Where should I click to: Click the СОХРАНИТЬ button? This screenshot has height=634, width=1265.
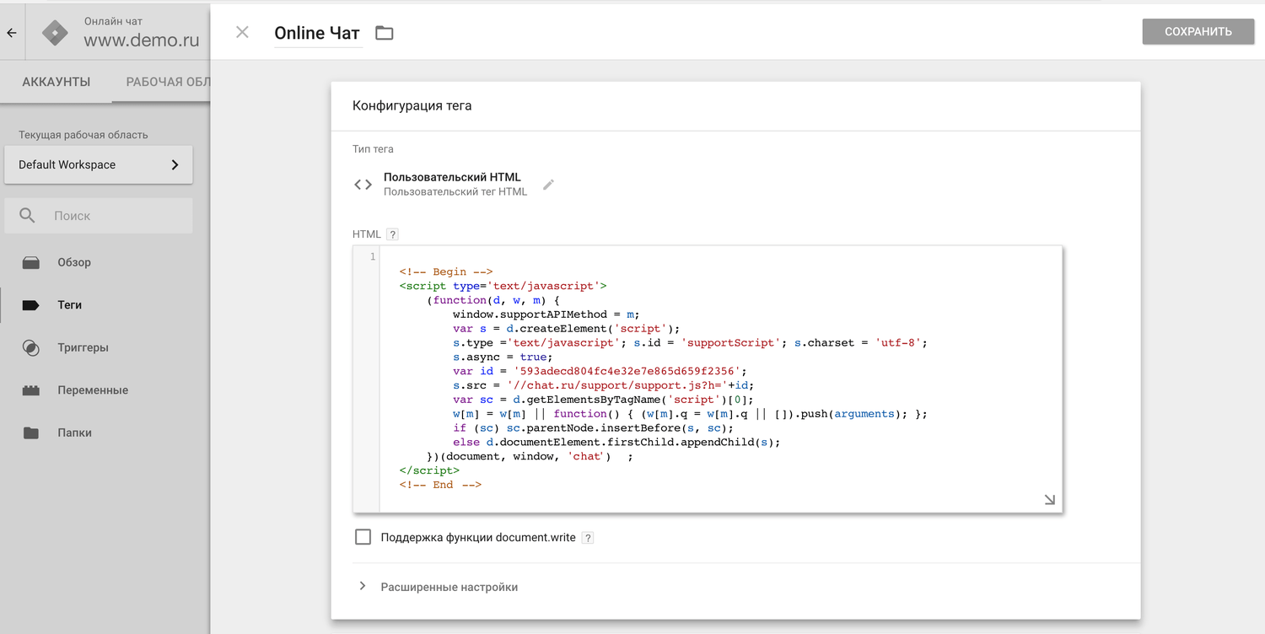pyautogui.click(x=1198, y=31)
